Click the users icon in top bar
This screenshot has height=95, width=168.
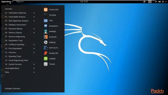tap(144, 2)
